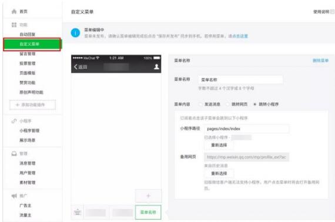Click the keyboard icon in phone menu bar
335x222 pixels.
78,212
